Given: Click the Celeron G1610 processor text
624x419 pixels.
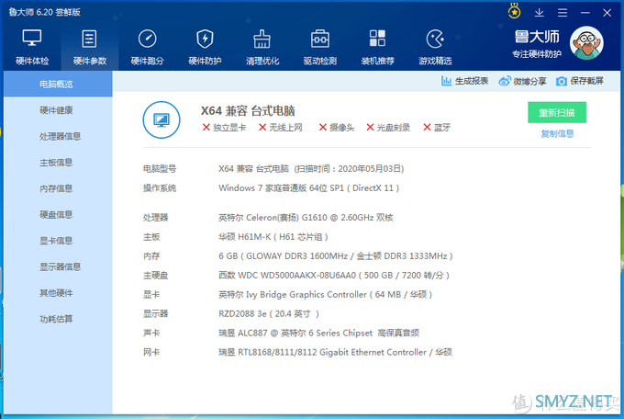Looking at the screenshot, I should 306,217.
